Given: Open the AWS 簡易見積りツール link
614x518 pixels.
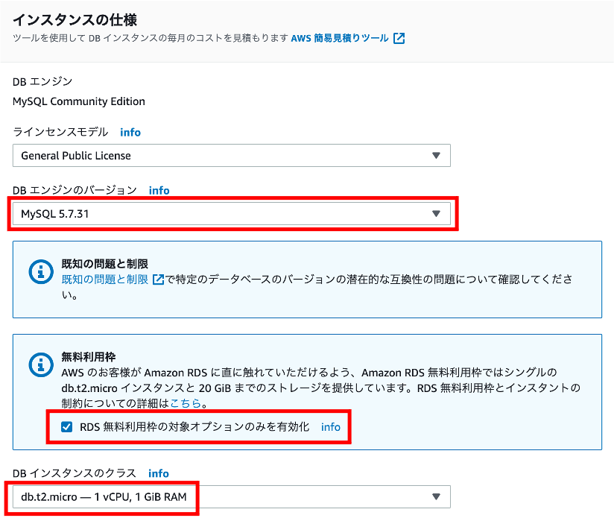Looking at the screenshot, I should click(x=340, y=38).
